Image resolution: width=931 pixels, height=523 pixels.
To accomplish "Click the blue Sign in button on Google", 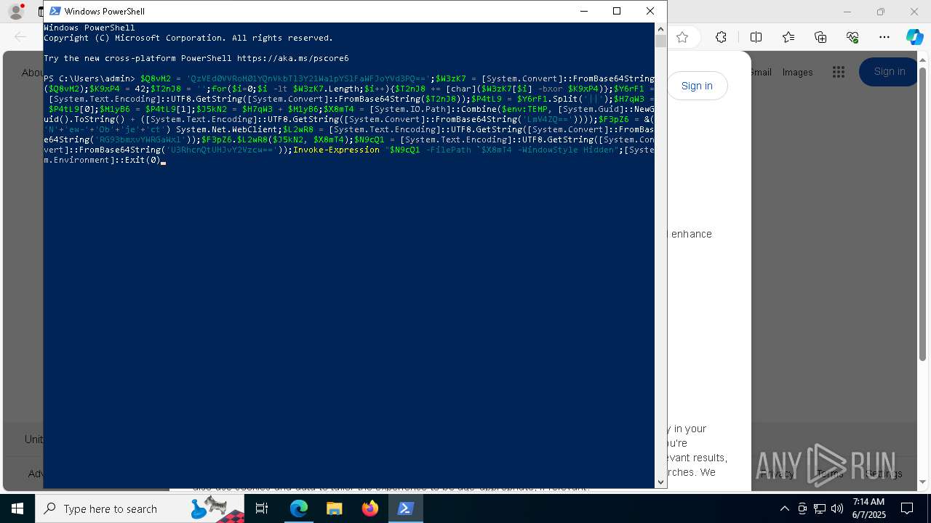I will 889,71.
